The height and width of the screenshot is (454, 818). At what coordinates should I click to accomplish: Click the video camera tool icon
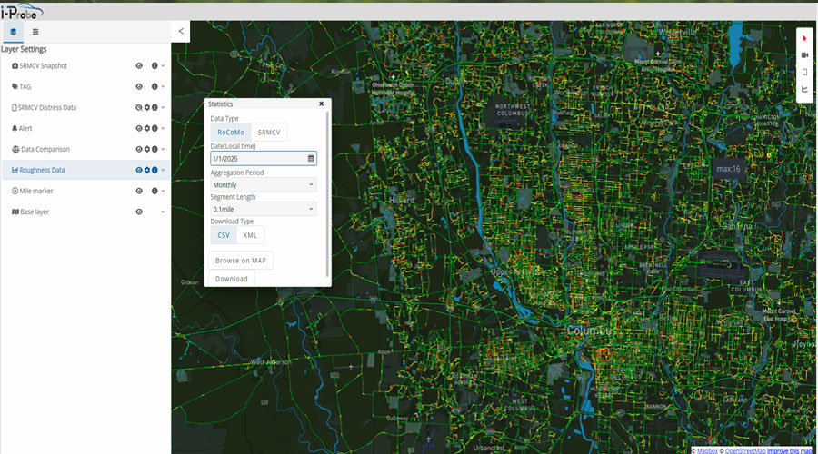point(804,55)
